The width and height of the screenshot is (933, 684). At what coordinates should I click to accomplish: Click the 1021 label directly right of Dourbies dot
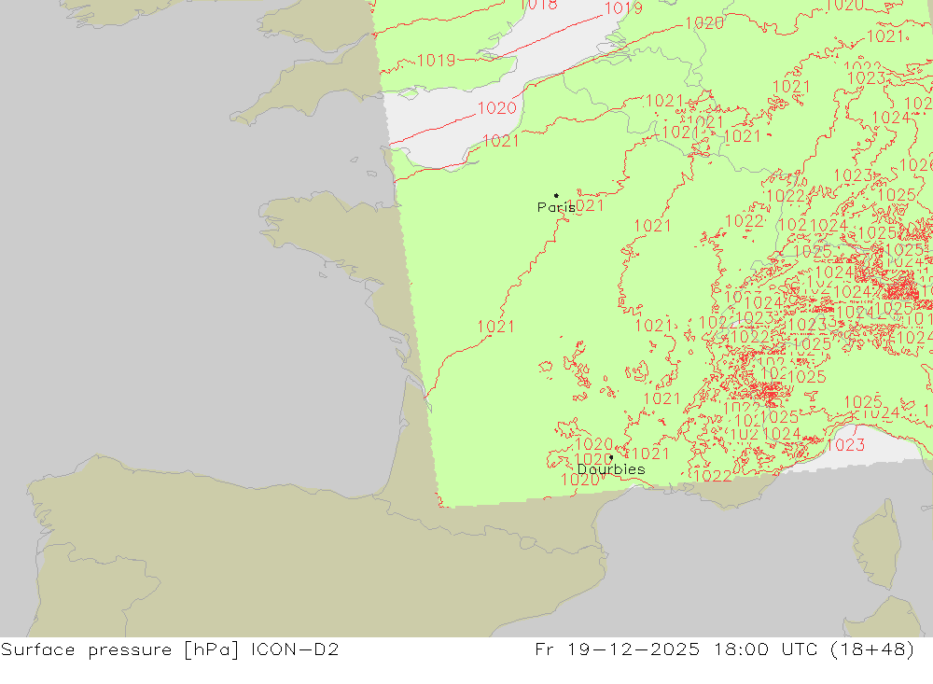[649, 454]
